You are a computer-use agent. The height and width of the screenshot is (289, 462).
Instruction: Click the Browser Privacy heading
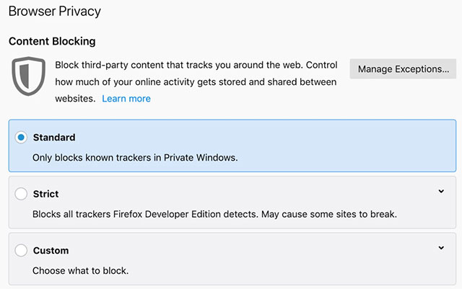pos(54,12)
